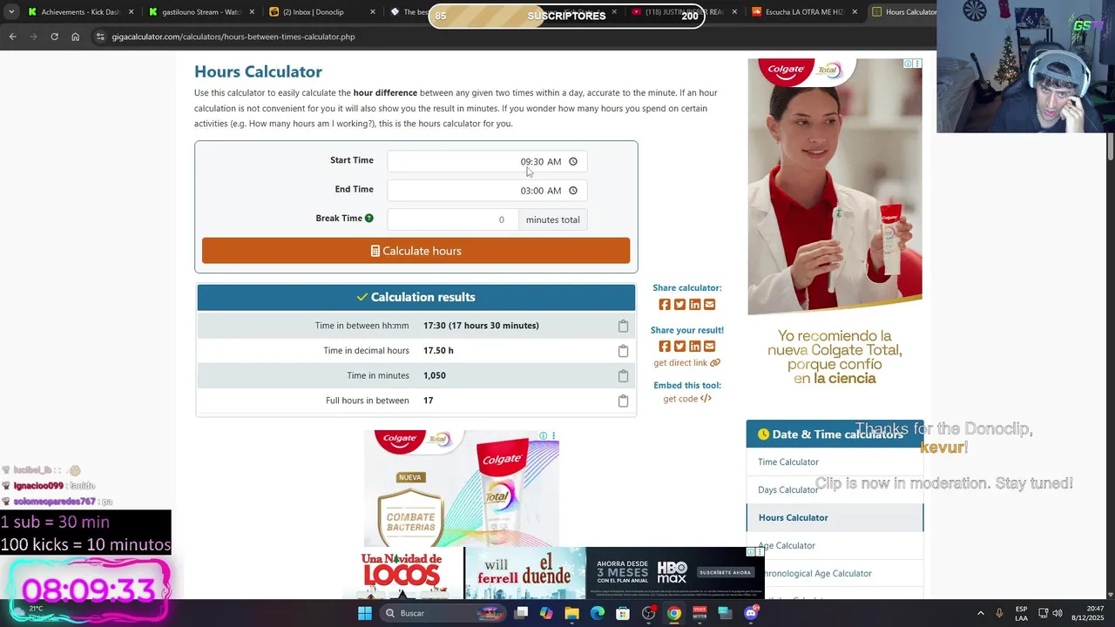This screenshot has width=1115, height=627.
Task: Open the Start Time clock picker icon
Action: tap(573, 161)
